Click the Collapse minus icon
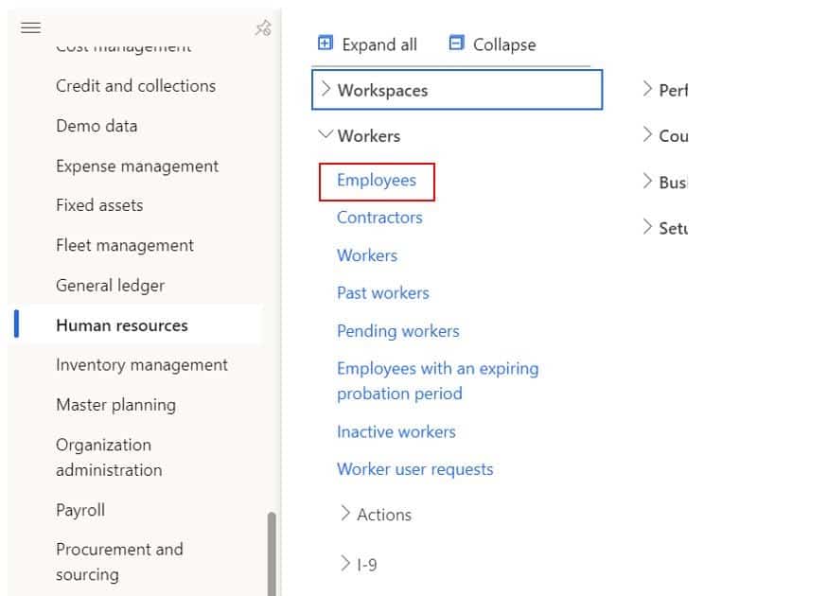 click(456, 43)
